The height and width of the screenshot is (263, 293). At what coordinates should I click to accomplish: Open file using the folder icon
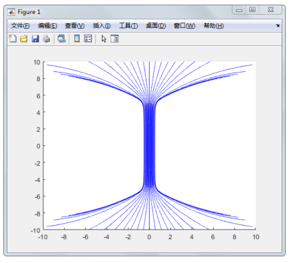click(x=24, y=39)
